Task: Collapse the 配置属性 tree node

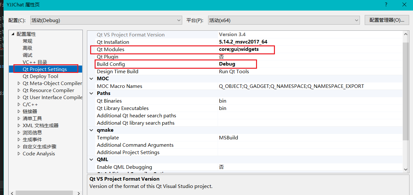Action: 13,34
